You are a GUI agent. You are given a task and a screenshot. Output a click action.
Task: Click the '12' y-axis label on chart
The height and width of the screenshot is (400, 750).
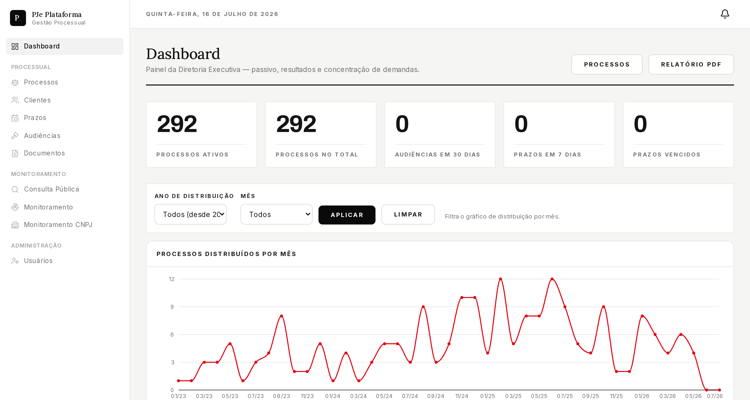171,279
